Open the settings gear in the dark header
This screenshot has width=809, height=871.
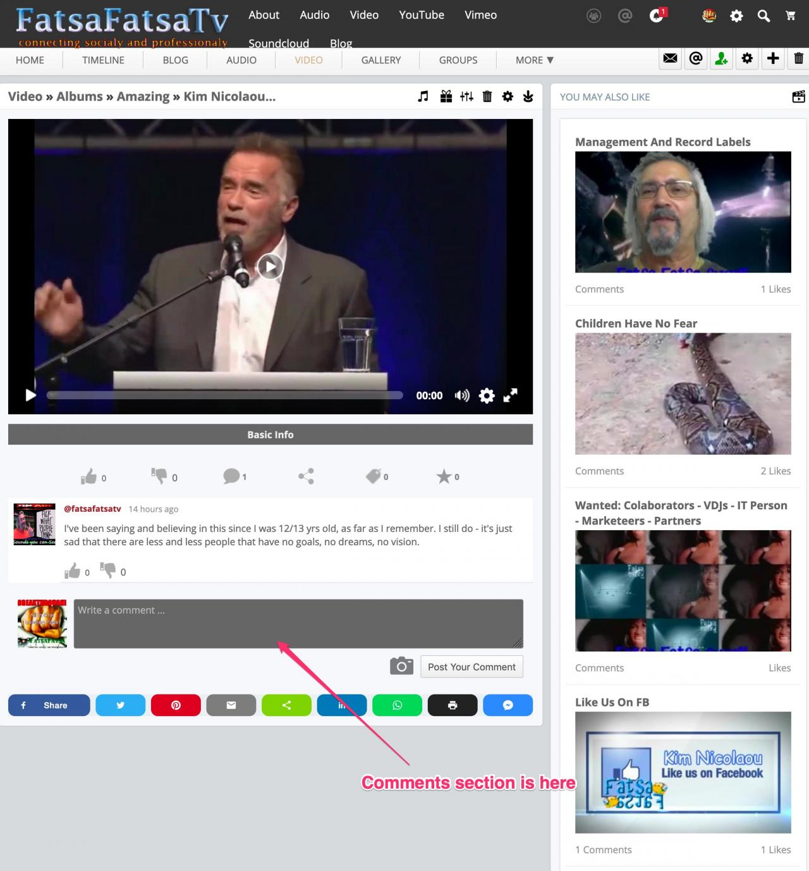click(736, 16)
